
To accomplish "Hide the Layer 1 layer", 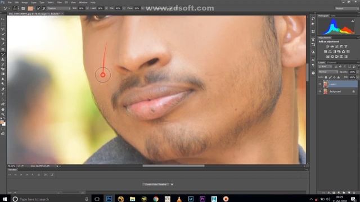I will [320, 84].
